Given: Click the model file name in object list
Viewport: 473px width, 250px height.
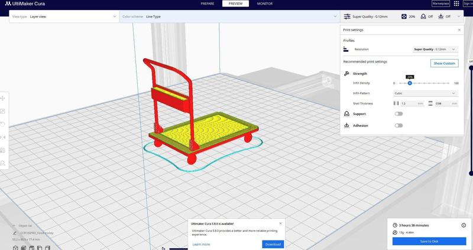Looking at the screenshot, I should [37, 233].
